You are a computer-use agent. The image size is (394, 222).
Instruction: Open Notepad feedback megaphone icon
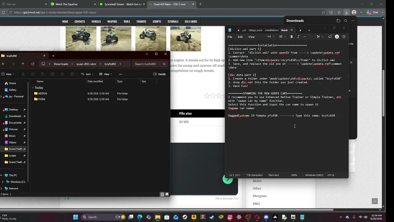pyautogui.click(x=330, y=37)
